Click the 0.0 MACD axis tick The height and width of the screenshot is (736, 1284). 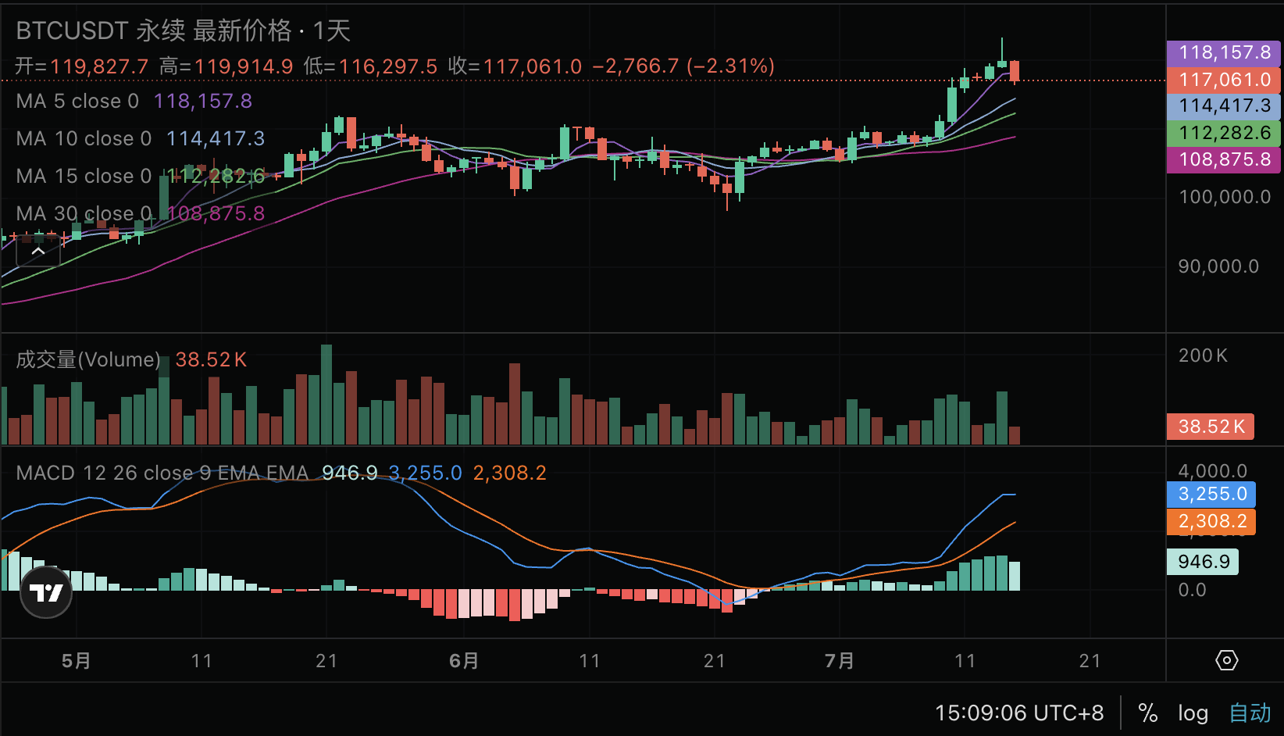pyautogui.click(x=1192, y=590)
